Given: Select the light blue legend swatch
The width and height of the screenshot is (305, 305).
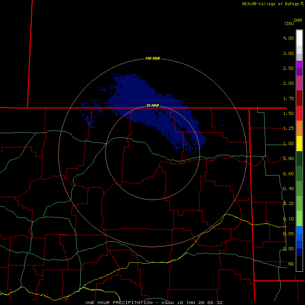Looking at the screenshot, I should click(299, 230).
